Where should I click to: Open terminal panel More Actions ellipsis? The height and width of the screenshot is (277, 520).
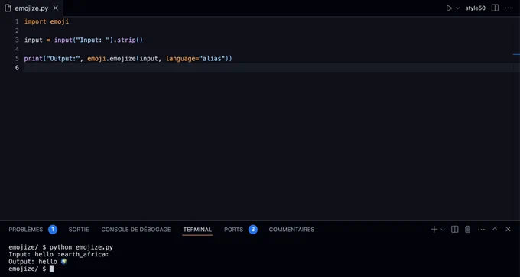pyautogui.click(x=481, y=230)
